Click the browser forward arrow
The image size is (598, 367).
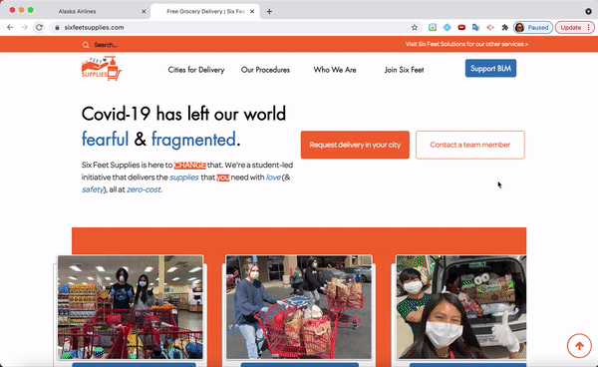point(24,28)
